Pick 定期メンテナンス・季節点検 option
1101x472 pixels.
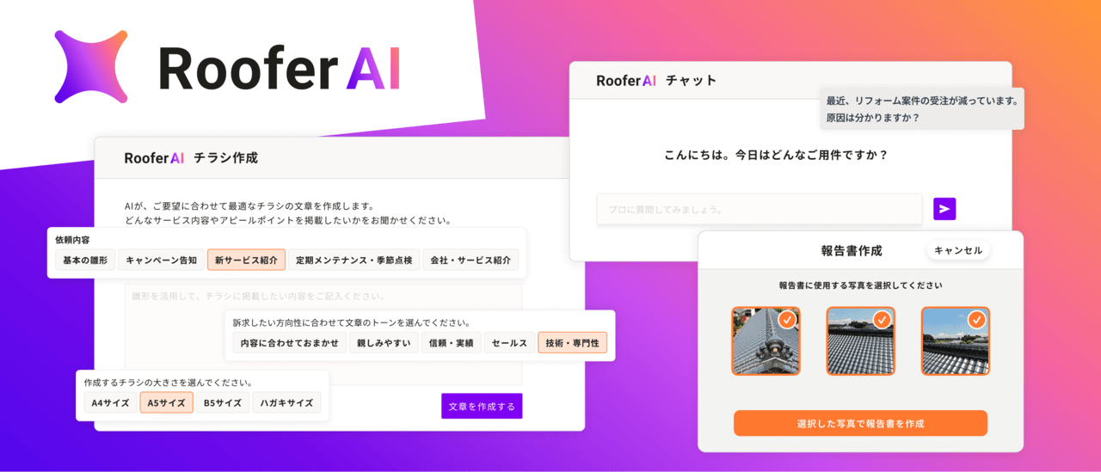(354, 260)
